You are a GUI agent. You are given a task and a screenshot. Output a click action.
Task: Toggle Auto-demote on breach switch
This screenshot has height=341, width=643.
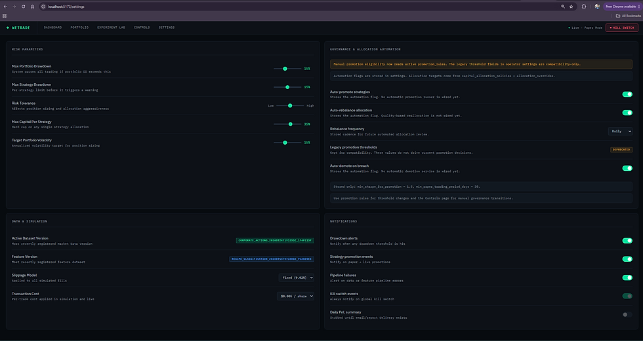tap(627, 168)
